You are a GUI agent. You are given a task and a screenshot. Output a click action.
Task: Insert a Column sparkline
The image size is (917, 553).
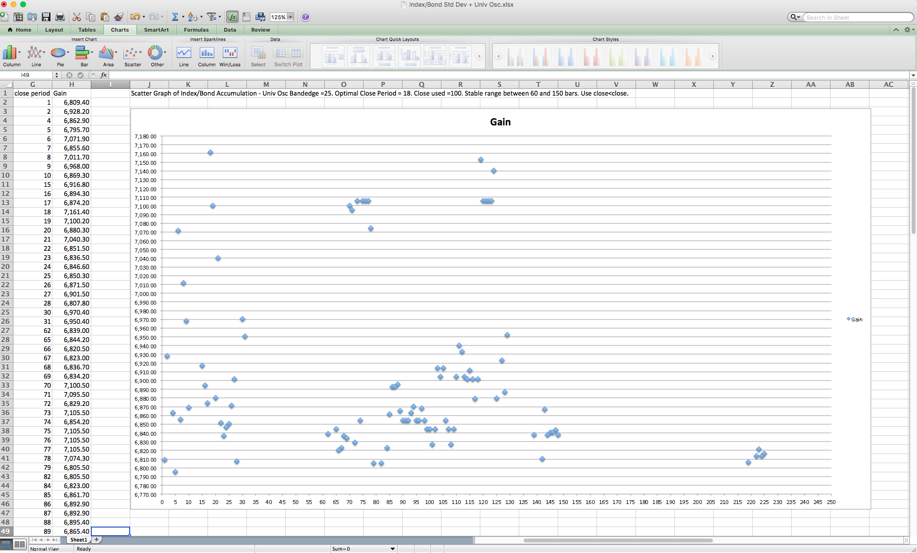207,56
